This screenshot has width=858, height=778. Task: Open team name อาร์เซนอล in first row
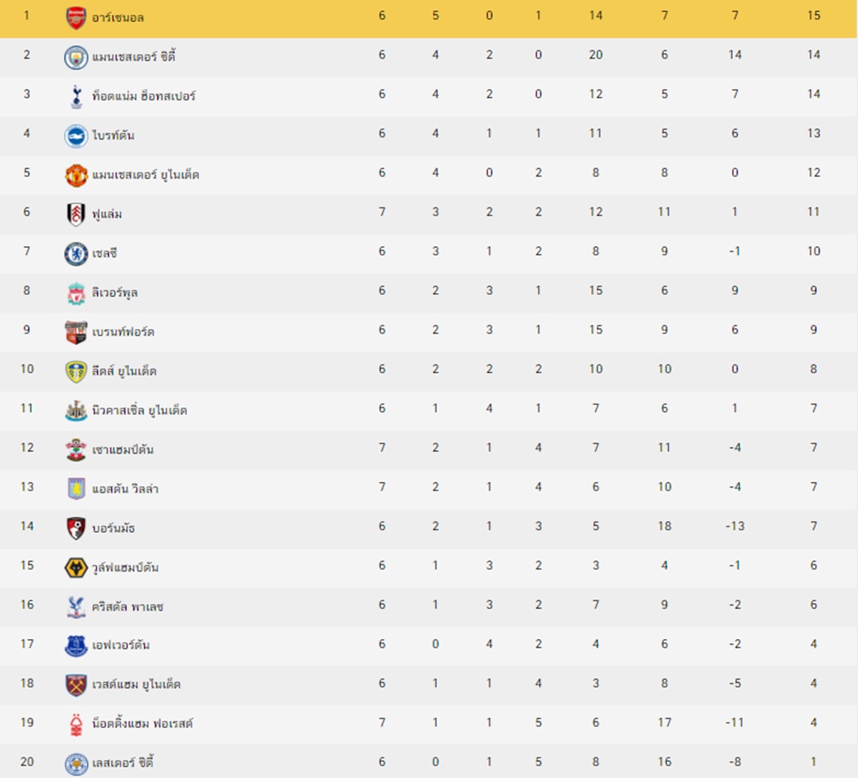(118, 17)
